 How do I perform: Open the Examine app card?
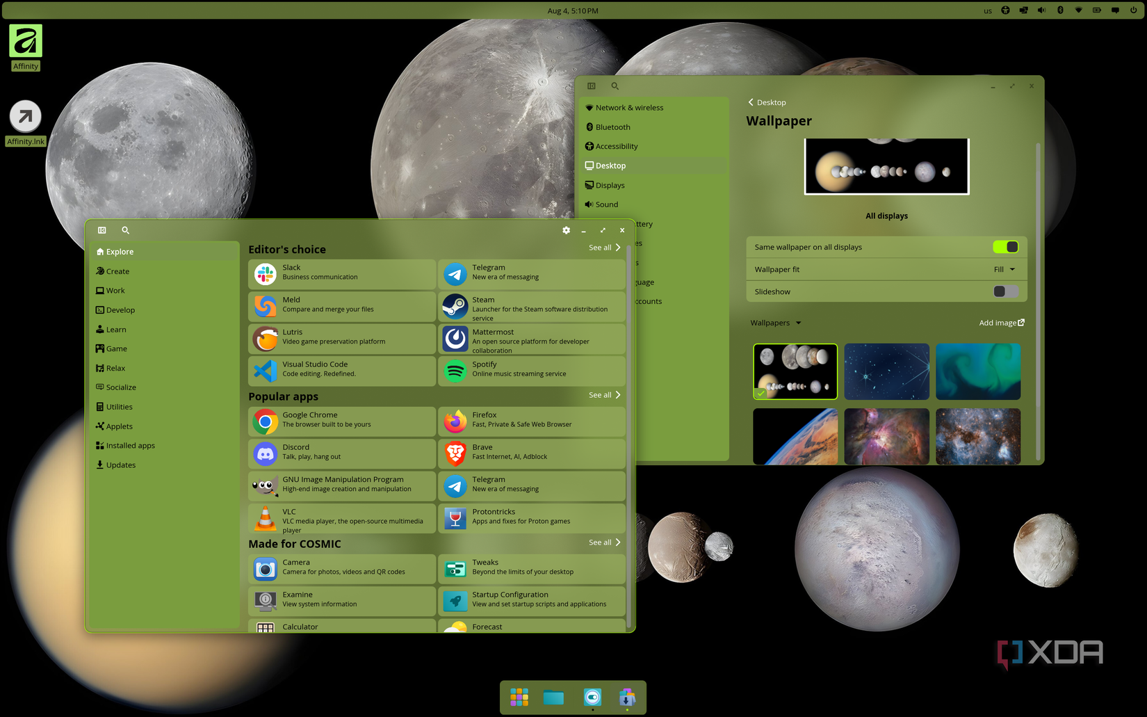[x=341, y=601]
